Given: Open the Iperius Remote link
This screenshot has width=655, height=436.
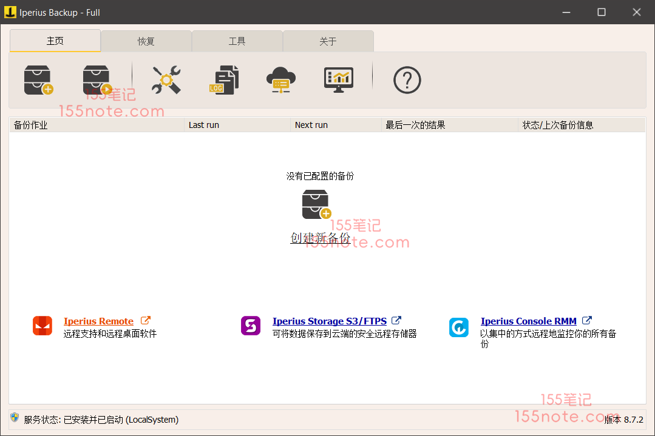Looking at the screenshot, I should coord(98,321).
